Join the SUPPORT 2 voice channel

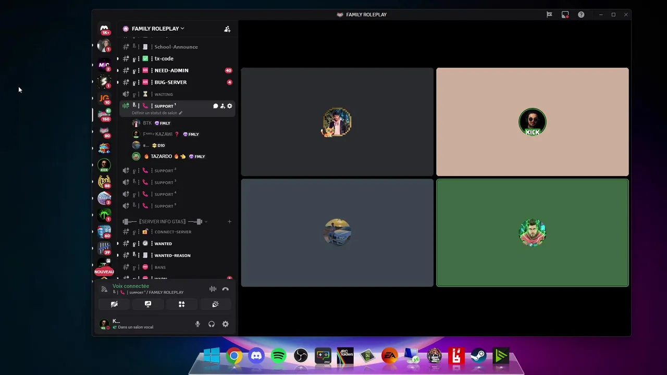pos(177,171)
